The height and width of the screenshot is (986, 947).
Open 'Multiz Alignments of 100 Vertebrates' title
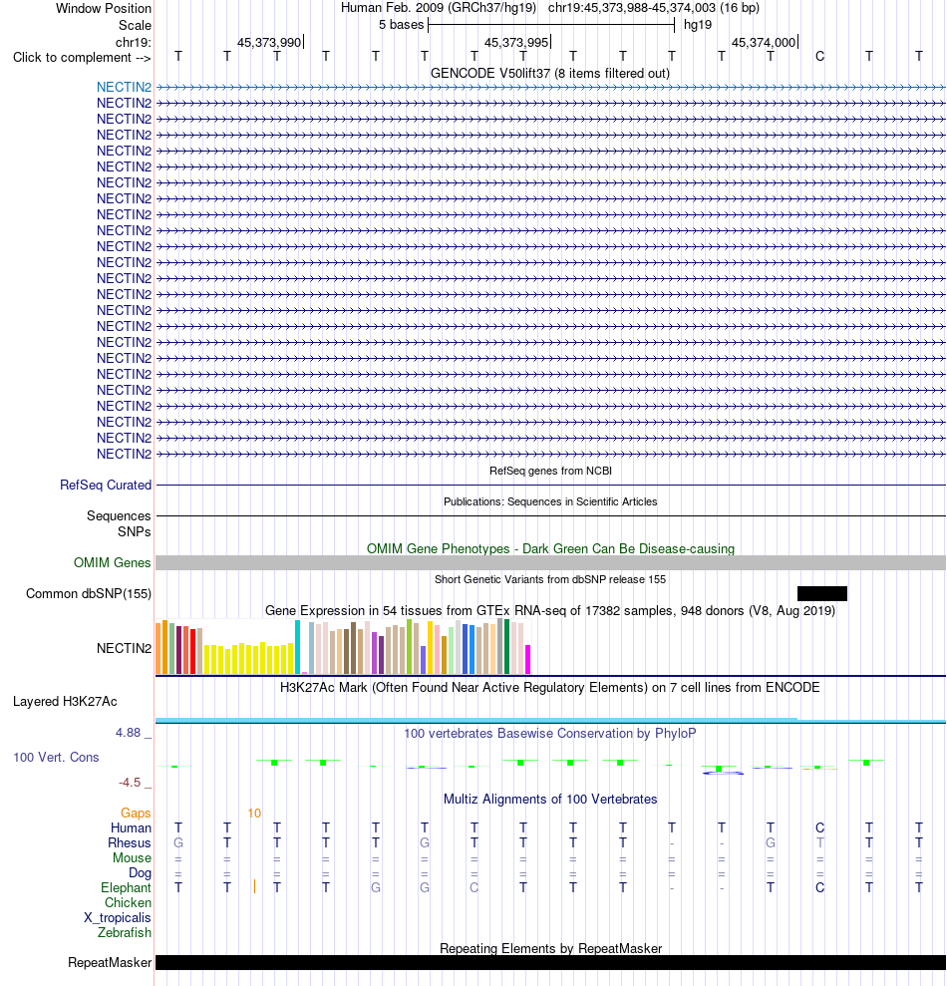pos(550,800)
